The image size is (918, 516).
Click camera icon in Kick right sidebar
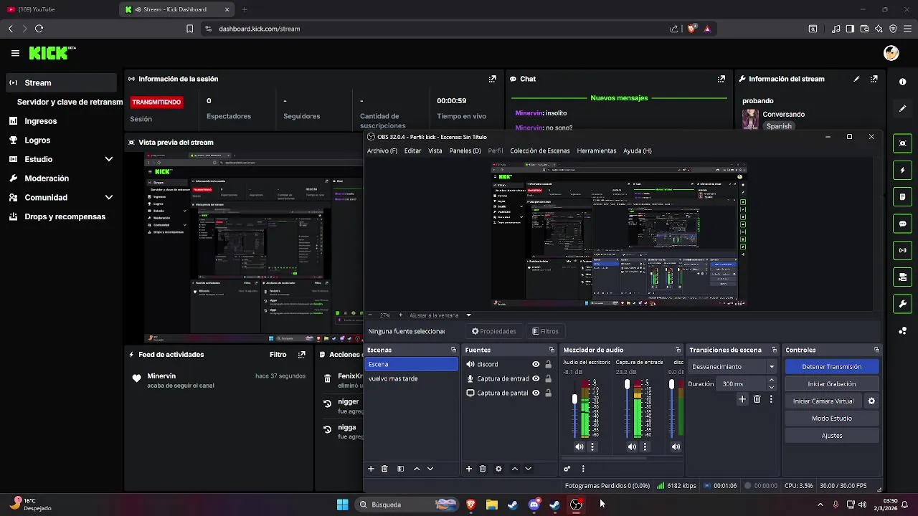(903, 143)
